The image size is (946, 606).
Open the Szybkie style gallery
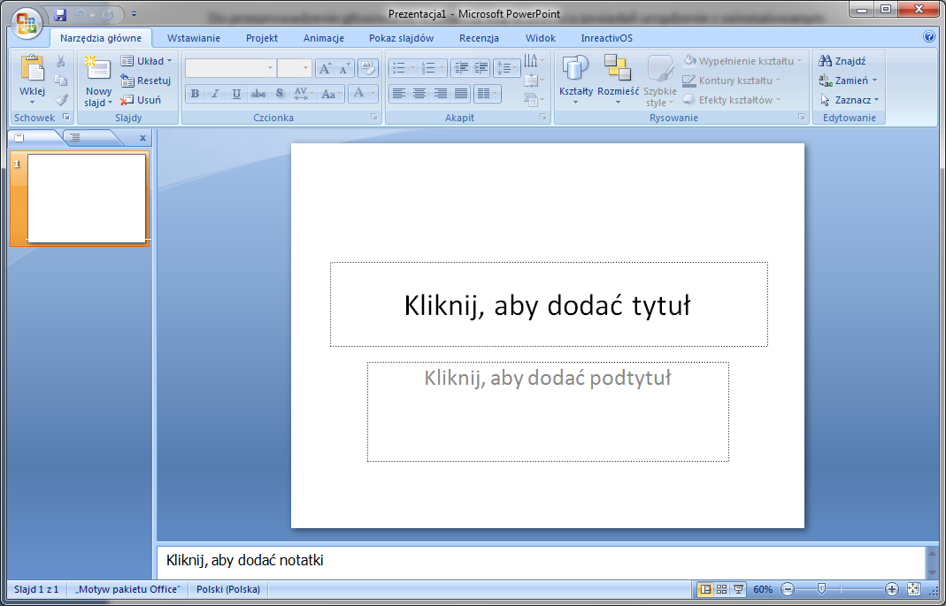coord(660,81)
